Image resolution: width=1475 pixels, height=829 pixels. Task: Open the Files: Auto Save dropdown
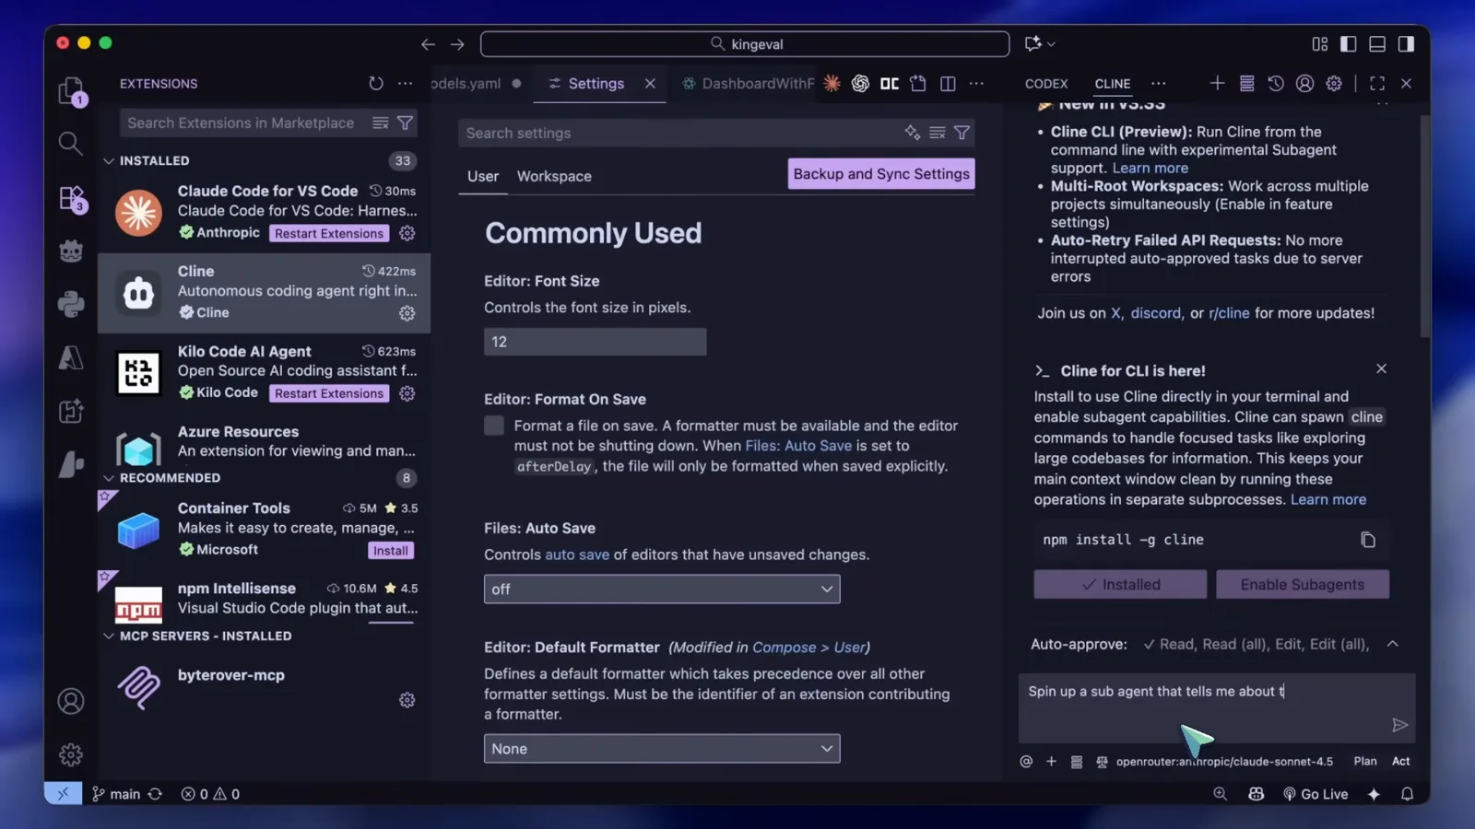662,589
